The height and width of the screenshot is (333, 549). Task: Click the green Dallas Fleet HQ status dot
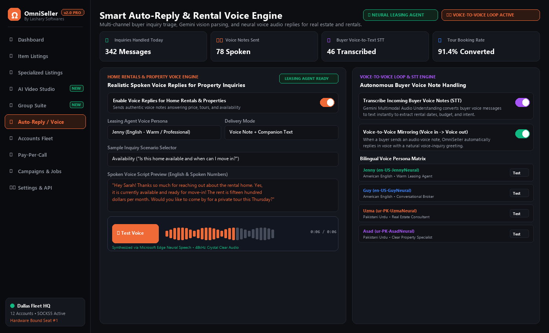tap(12, 306)
